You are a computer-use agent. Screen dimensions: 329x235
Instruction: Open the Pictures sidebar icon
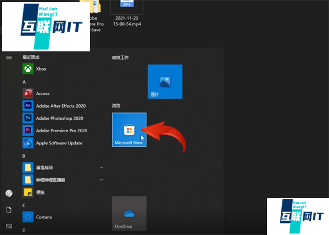9,226
